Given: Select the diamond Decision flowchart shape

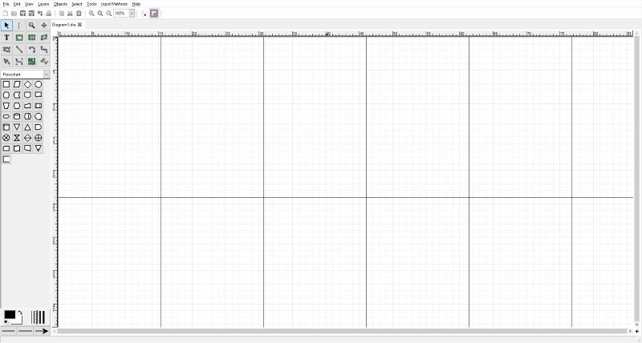Looking at the screenshot, I should [x=27, y=84].
